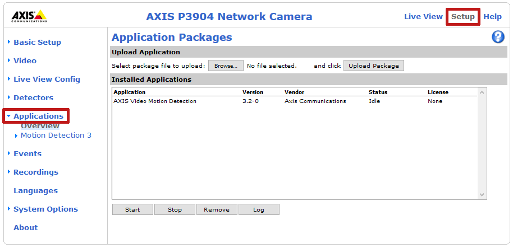Screen dimensions: 513x248
Task: Expand the Video section in sidebar
Action: (25, 60)
